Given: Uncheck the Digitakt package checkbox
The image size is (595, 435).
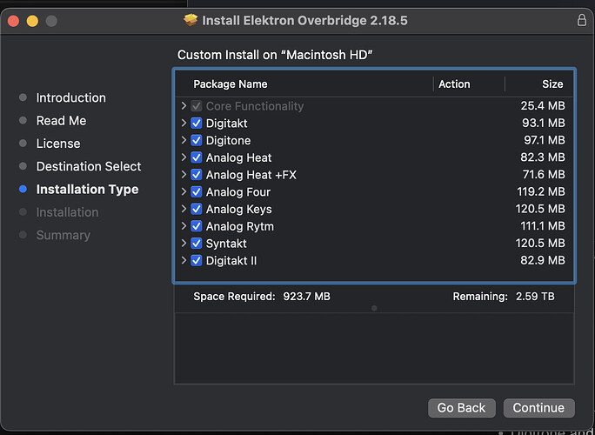Looking at the screenshot, I should pyautogui.click(x=197, y=124).
